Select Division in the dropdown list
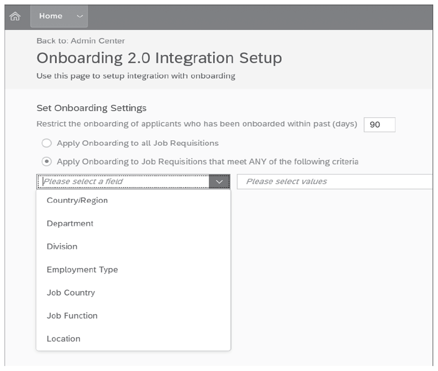 62,247
